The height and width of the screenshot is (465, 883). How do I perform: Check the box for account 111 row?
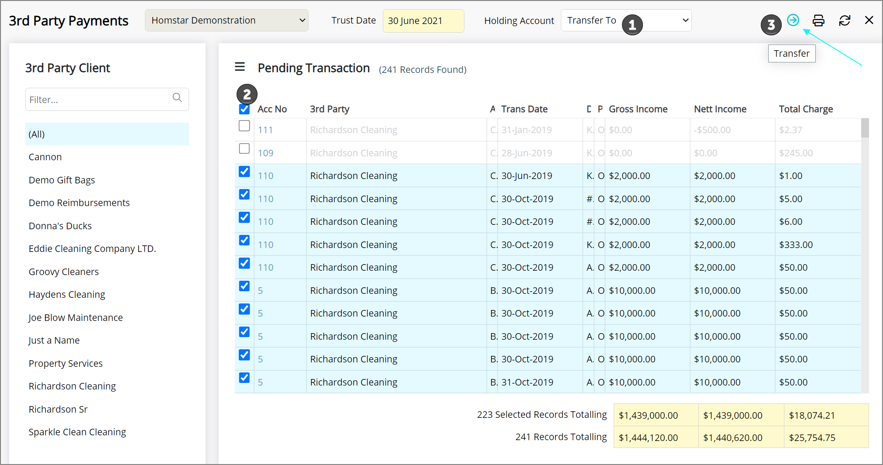(x=244, y=126)
